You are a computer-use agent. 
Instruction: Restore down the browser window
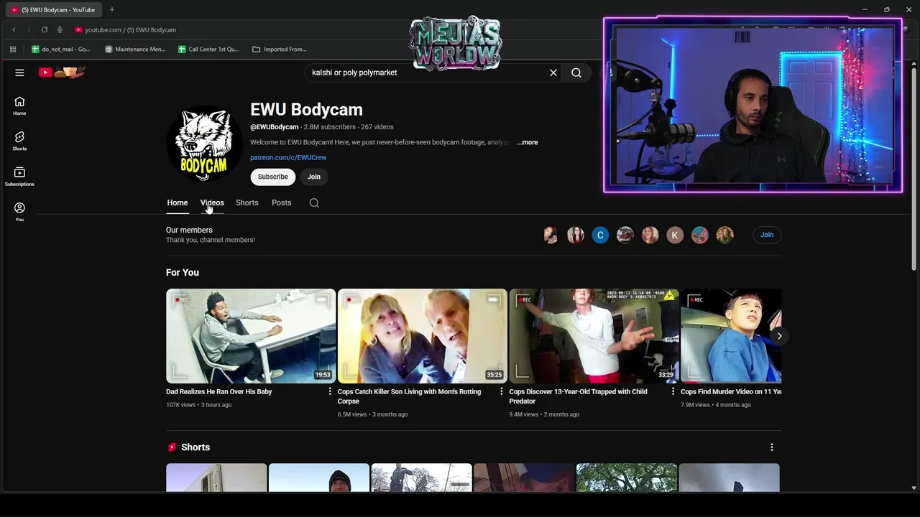tap(886, 9)
